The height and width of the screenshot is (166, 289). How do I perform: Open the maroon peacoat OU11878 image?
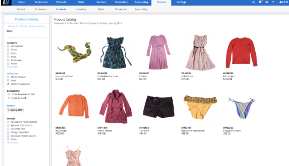(116, 106)
